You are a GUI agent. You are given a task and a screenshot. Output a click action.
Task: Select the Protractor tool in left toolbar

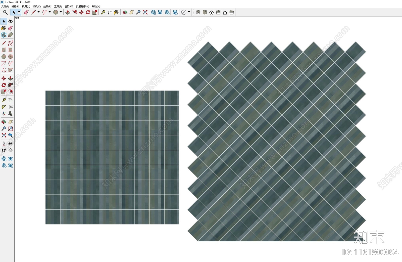pyautogui.click(x=4, y=107)
